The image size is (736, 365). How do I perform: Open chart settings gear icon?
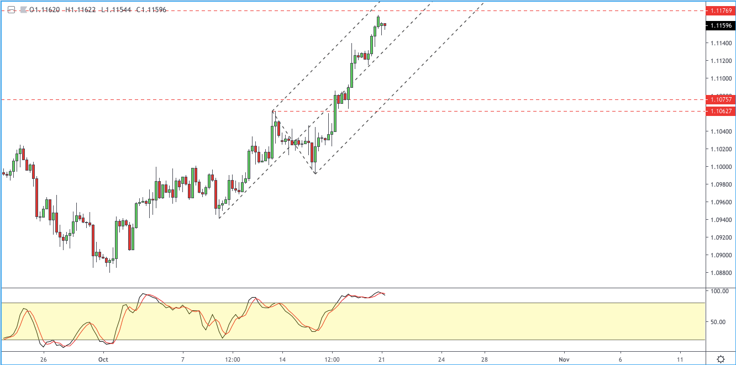[721, 359]
